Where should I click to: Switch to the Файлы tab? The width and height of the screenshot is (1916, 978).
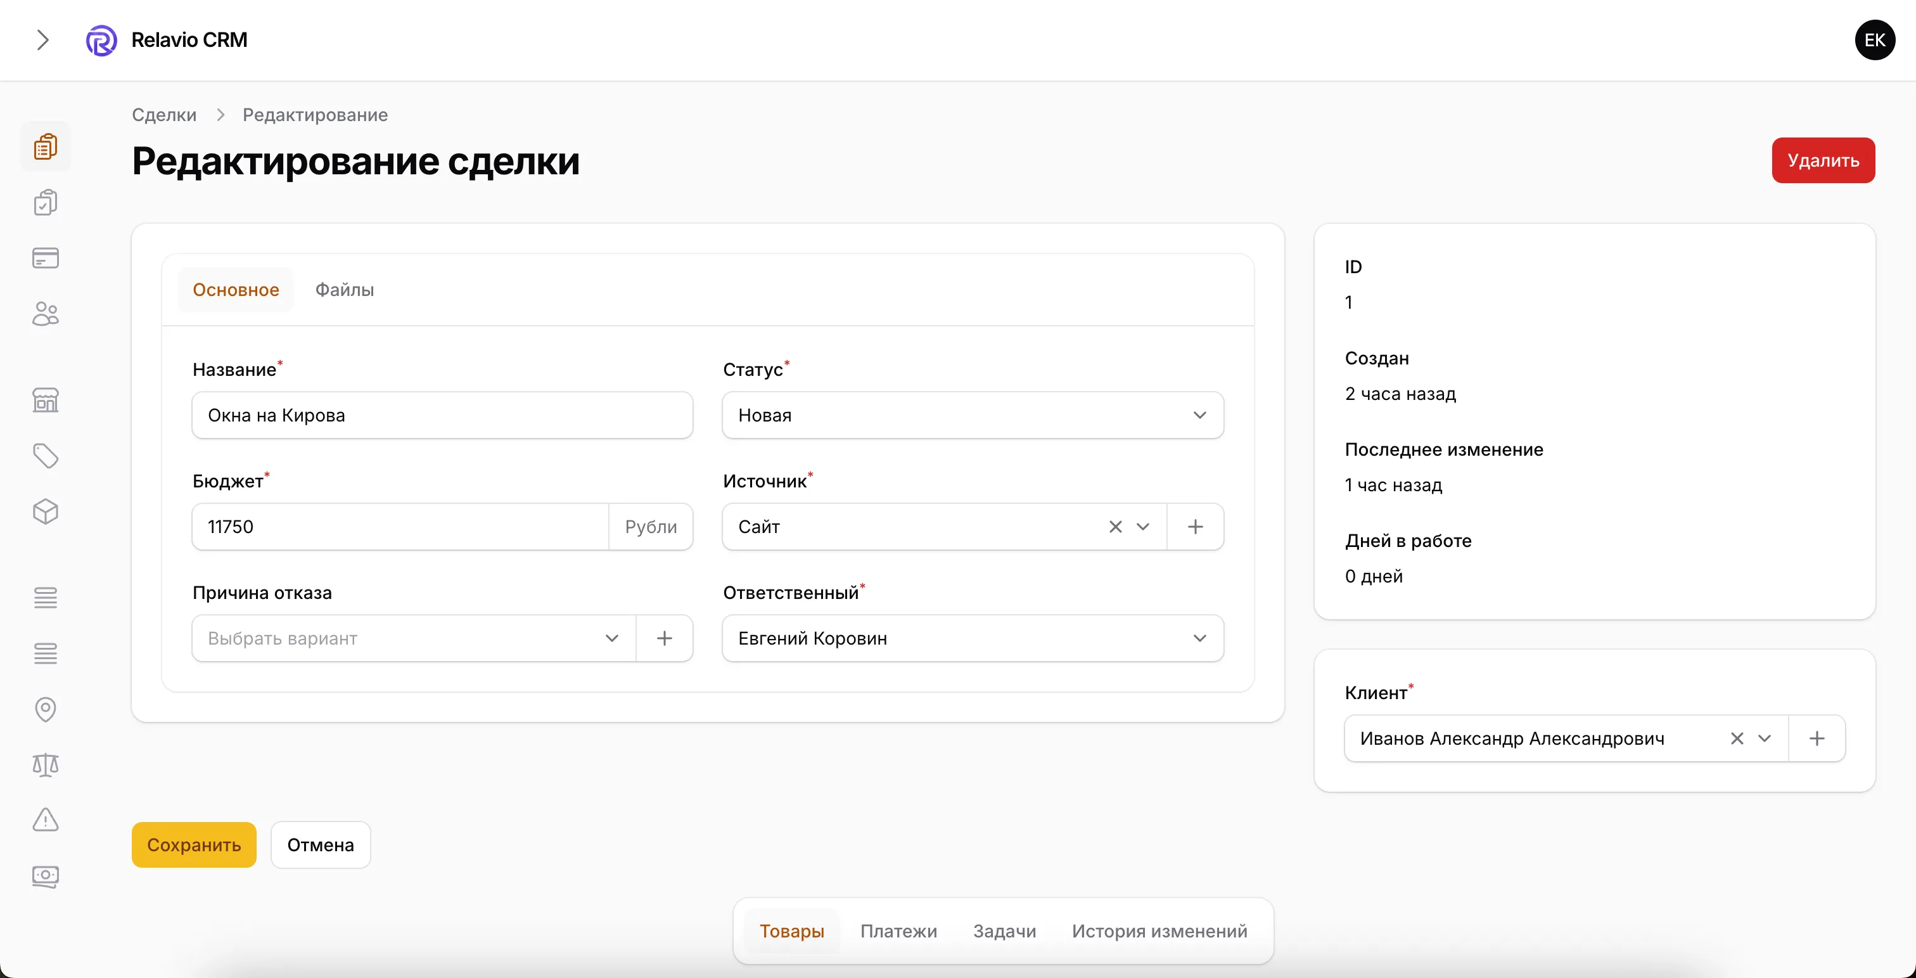pyautogui.click(x=345, y=290)
